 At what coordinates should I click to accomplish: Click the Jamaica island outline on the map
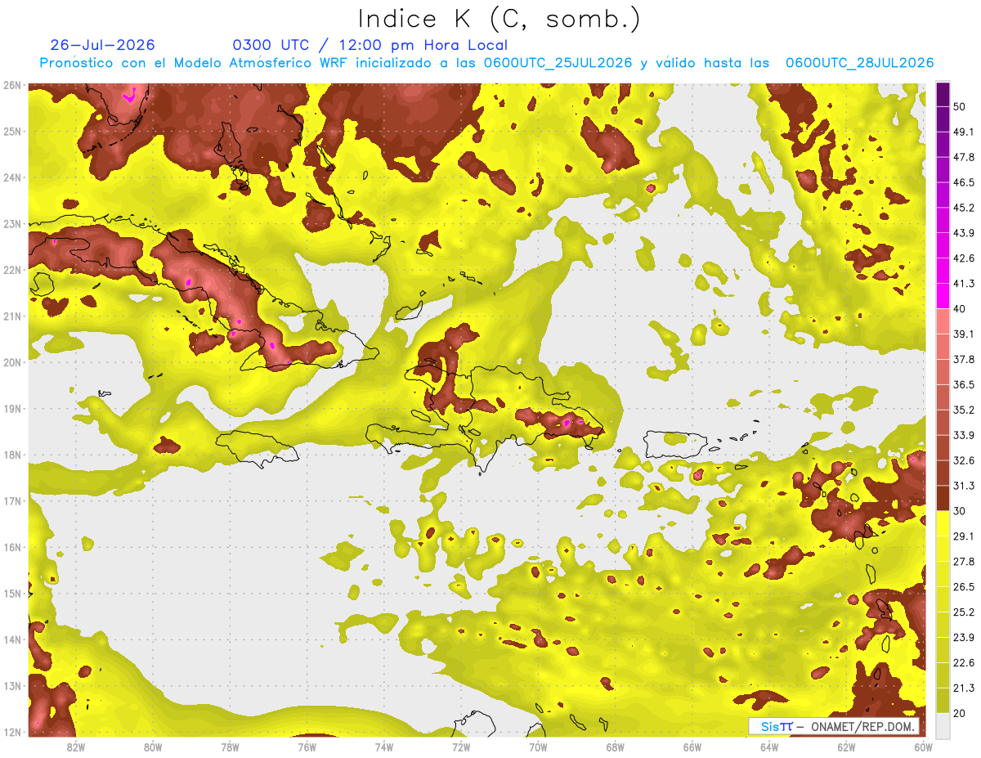click(x=258, y=448)
